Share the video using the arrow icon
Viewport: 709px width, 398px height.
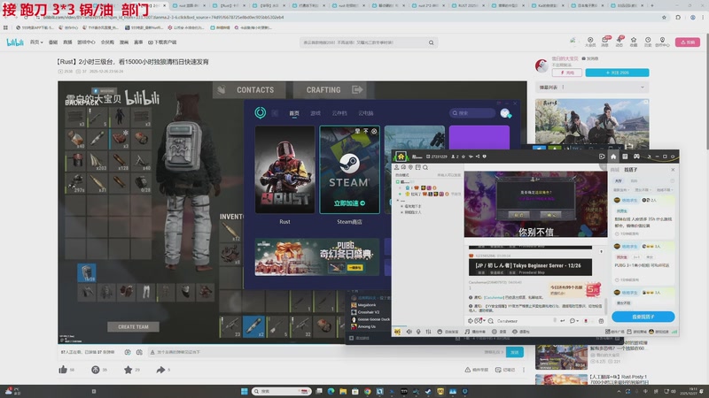point(160,370)
